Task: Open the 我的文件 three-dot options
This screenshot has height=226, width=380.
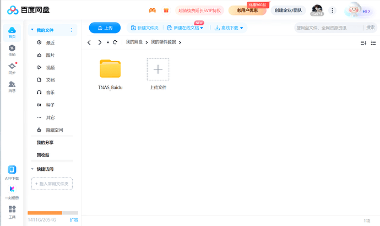Action: point(71,30)
